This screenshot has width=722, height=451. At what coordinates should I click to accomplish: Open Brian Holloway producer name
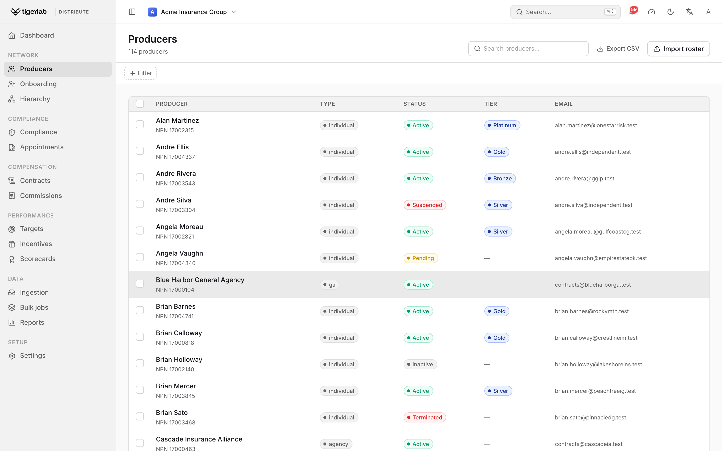pyautogui.click(x=179, y=360)
